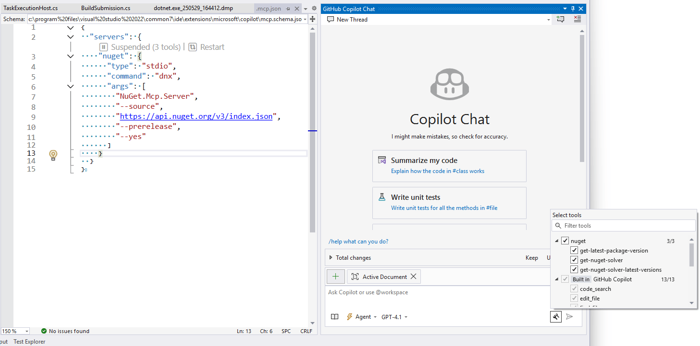Viewport: 700px width, 346px height.
Task: Click the Filter tools search field
Action: [x=624, y=226]
